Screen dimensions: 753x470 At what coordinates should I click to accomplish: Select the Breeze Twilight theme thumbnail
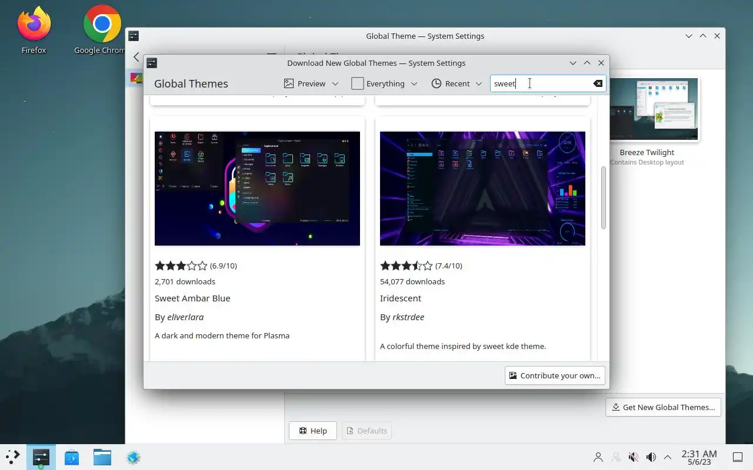click(654, 110)
